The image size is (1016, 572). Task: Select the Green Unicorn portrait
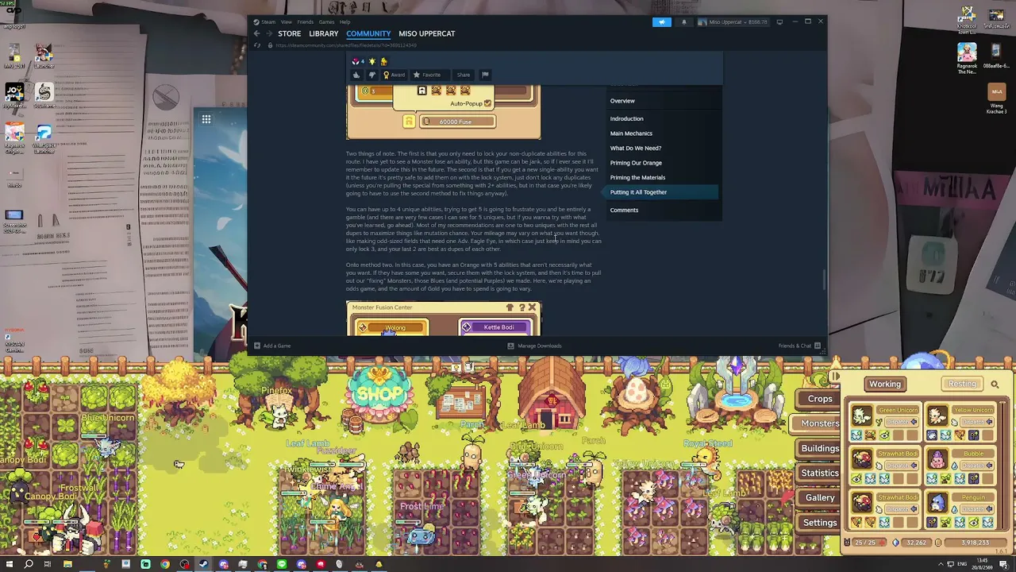point(862,416)
